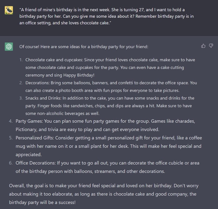Click the thumbs up icon
Screen dimensions: 218x209
point(203,46)
